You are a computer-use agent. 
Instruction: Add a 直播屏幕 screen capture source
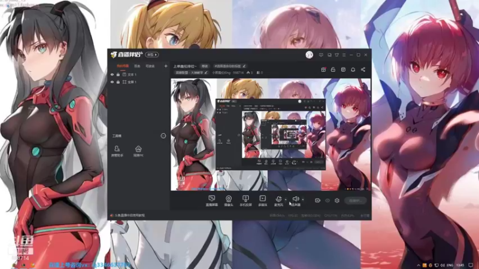click(211, 201)
